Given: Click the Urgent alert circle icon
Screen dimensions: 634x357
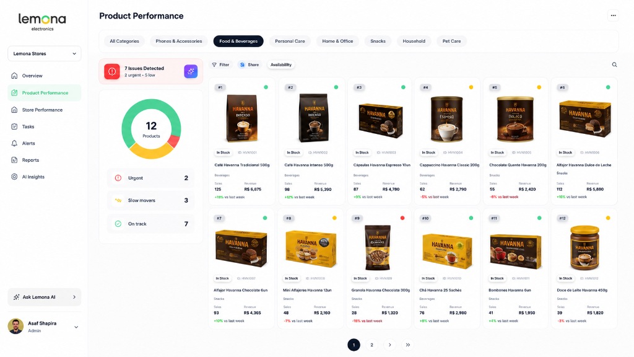Looking at the screenshot, I should [x=118, y=178].
